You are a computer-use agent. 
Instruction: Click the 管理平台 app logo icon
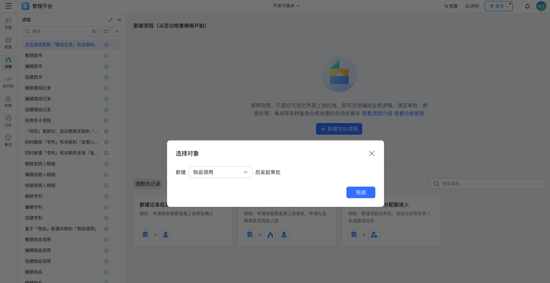tap(25, 6)
